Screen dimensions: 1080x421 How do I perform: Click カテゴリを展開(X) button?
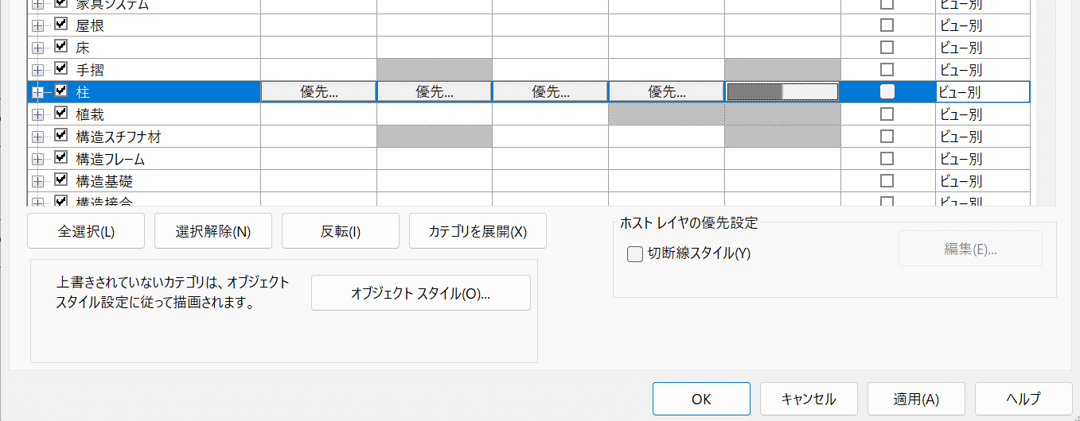[478, 231]
